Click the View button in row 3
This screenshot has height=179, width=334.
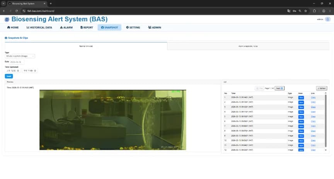[301, 107]
